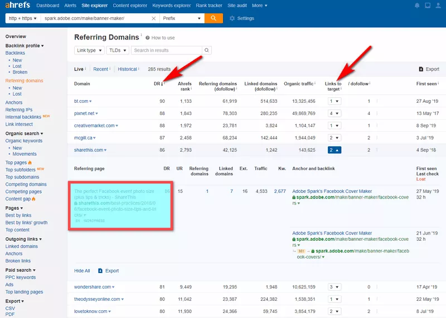Click the Hide All link

coord(82,271)
